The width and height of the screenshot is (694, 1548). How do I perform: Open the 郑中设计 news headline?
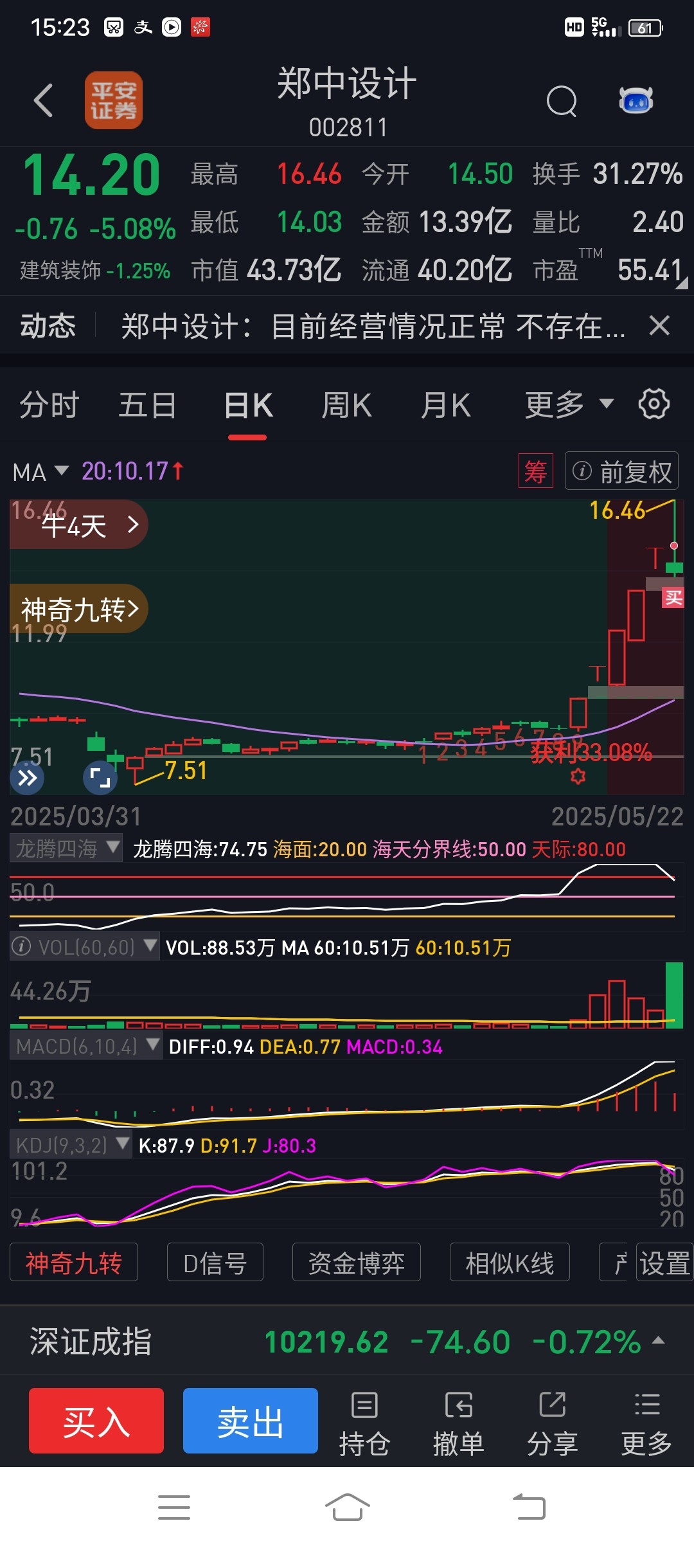click(373, 326)
